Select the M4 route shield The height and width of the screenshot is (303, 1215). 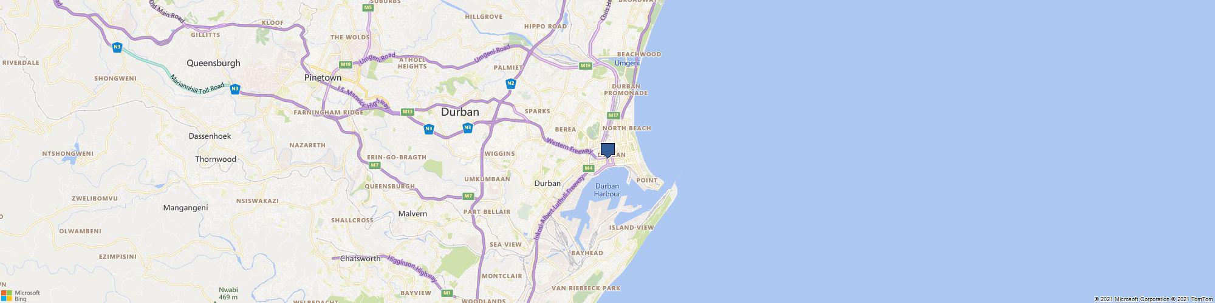tap(588, 168)
